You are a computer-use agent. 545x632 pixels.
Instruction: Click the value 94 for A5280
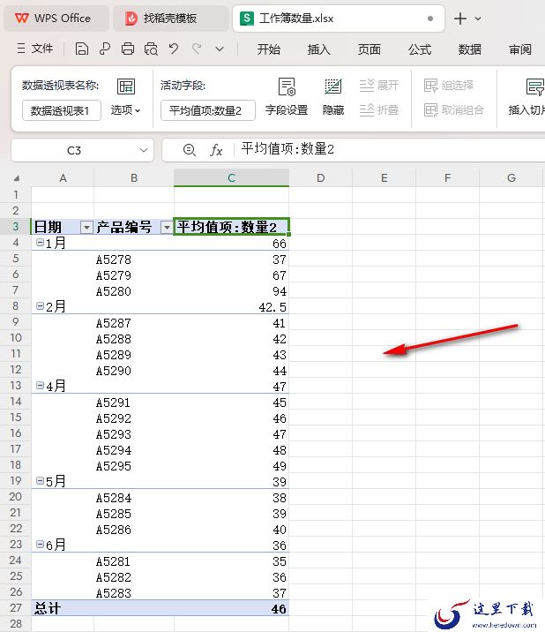click(280, 291)
